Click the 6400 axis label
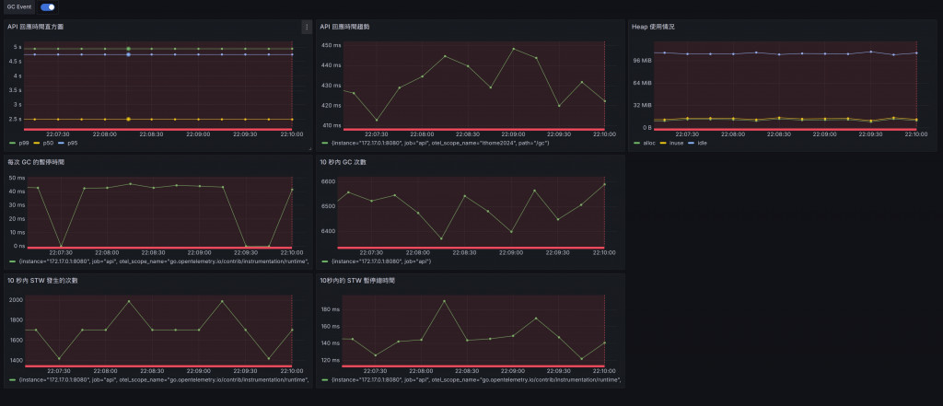Viewport: 943px width, 406px height. click(328, 232)
